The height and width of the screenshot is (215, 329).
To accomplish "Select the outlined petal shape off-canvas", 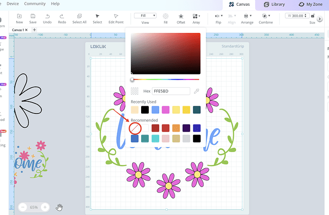I will coord(28,101).
